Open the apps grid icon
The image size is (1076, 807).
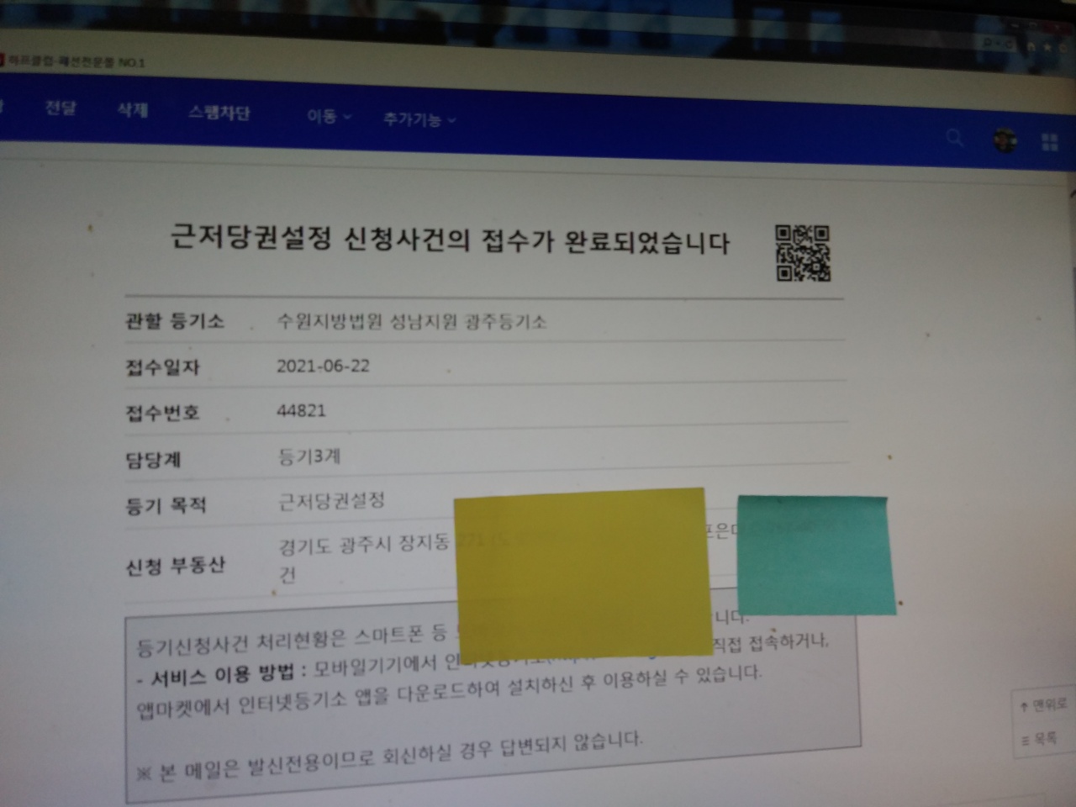click(x=1050, y=142)
